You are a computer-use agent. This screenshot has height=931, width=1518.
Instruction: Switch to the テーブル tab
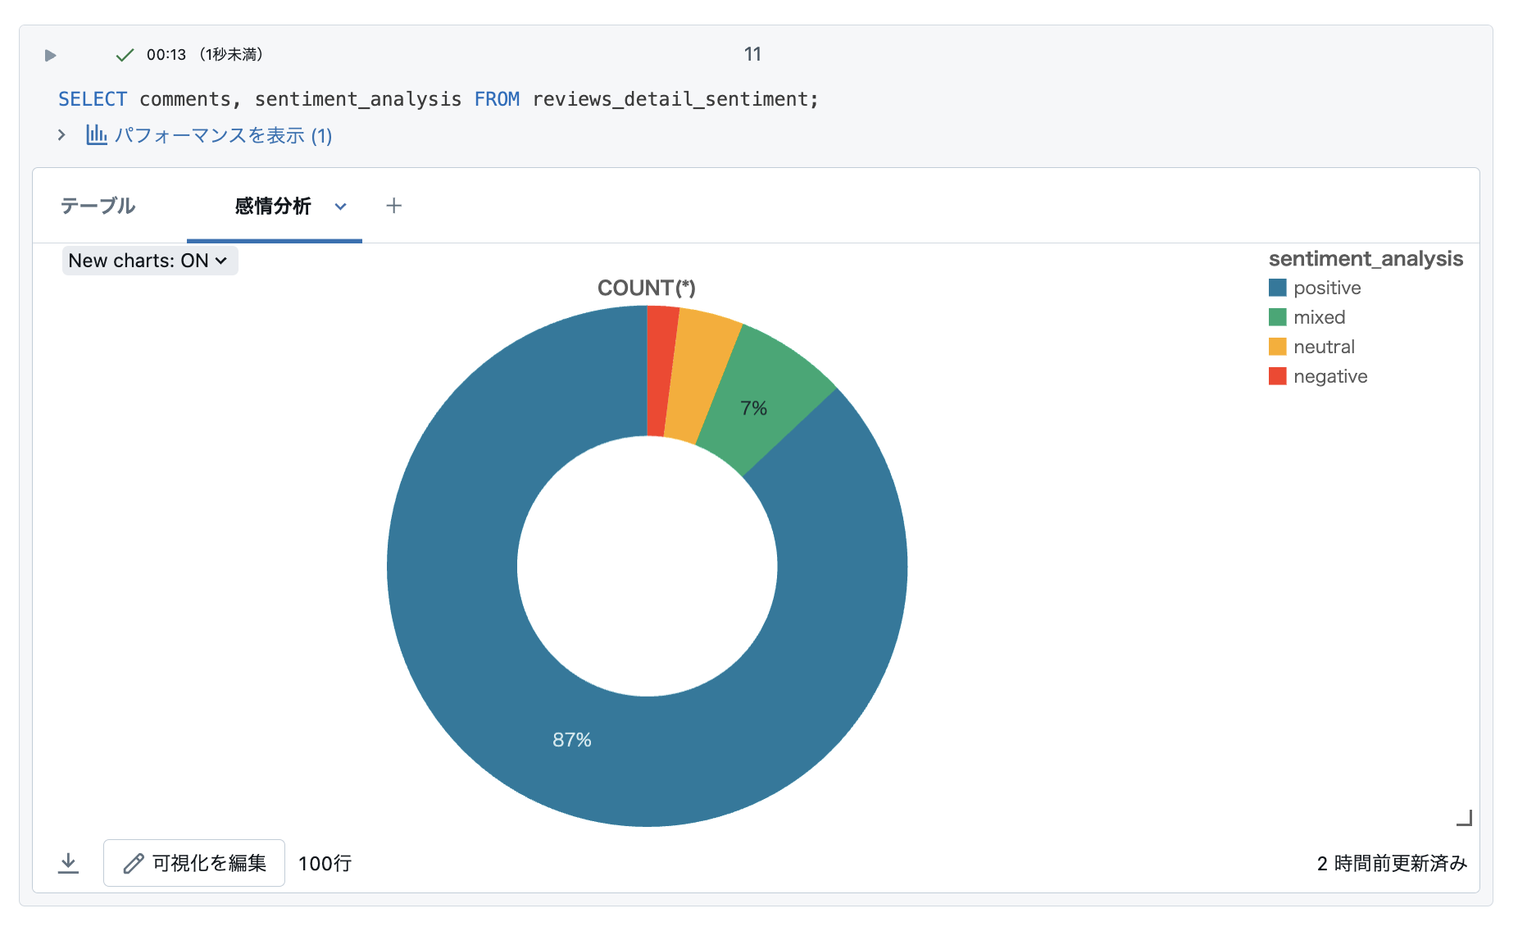[98, 206]
